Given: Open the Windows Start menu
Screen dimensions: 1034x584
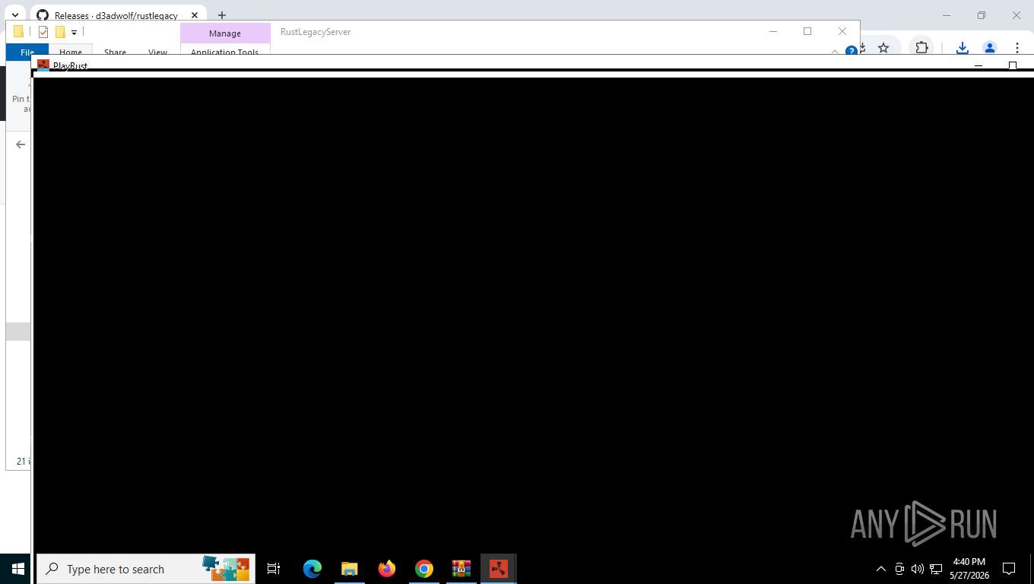Looking at the screenshot, I should click(18, 569).
